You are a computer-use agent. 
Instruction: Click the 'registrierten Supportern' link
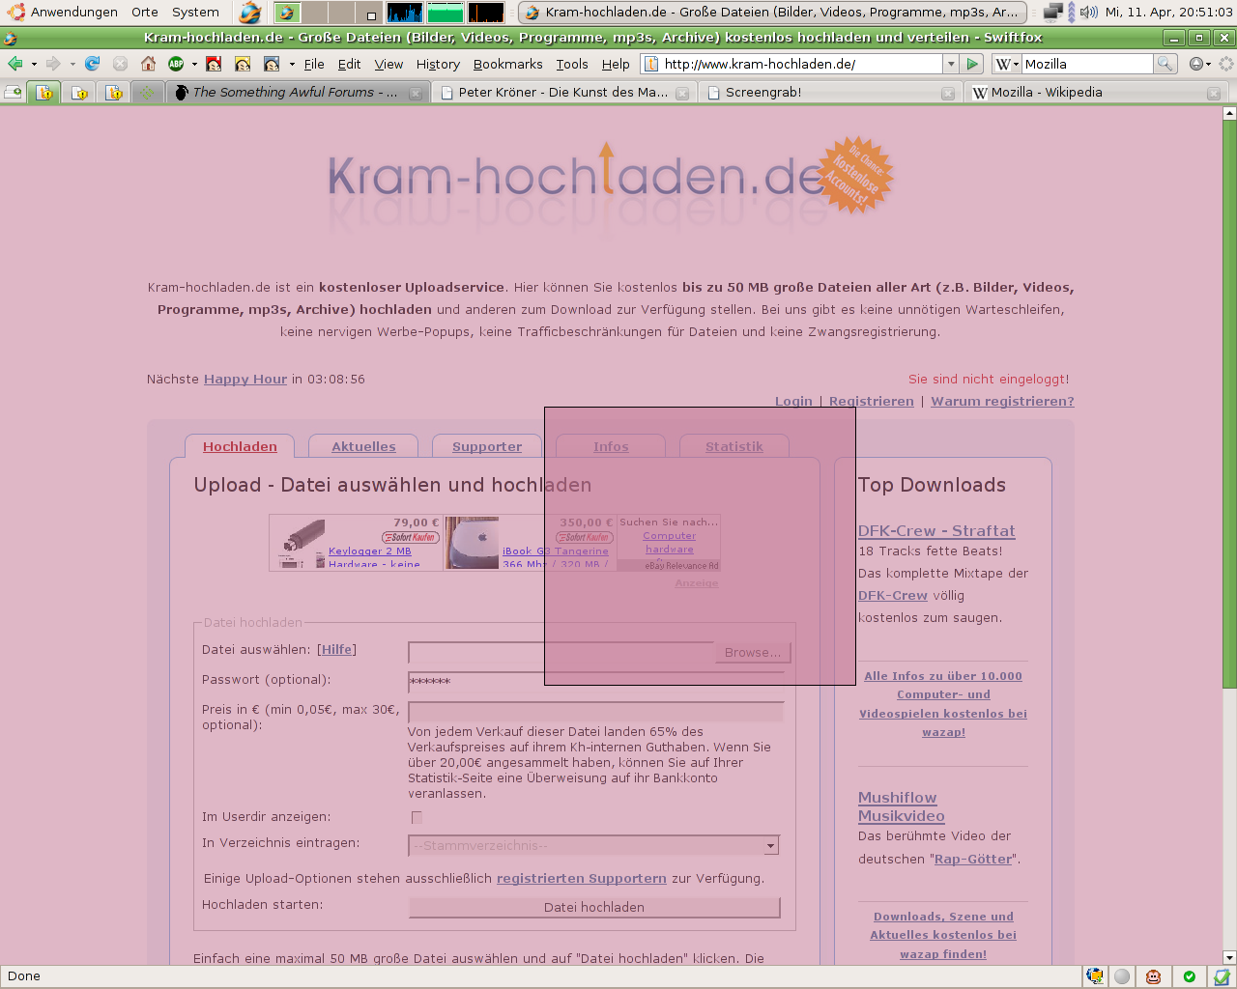click(582, 879)
